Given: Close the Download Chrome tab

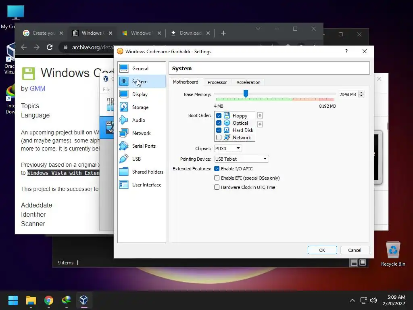Looking at the screenshot, I should point(208,33).
